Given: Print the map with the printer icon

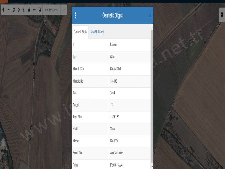Looking at the screenshot, I should pyautogui.click(x=40, y=10).
